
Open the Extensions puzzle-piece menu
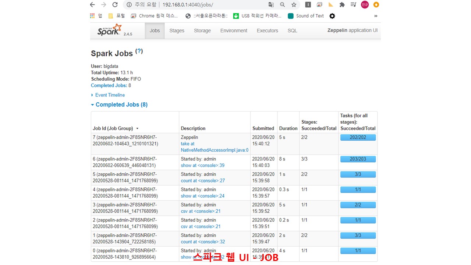click(x=342, y=5)
